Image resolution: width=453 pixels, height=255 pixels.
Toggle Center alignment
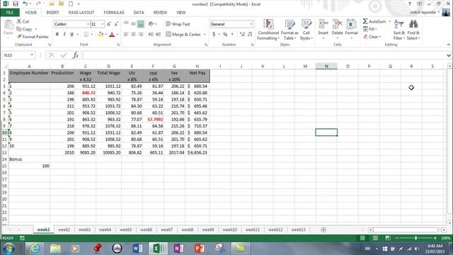click(x=134, y=35)
